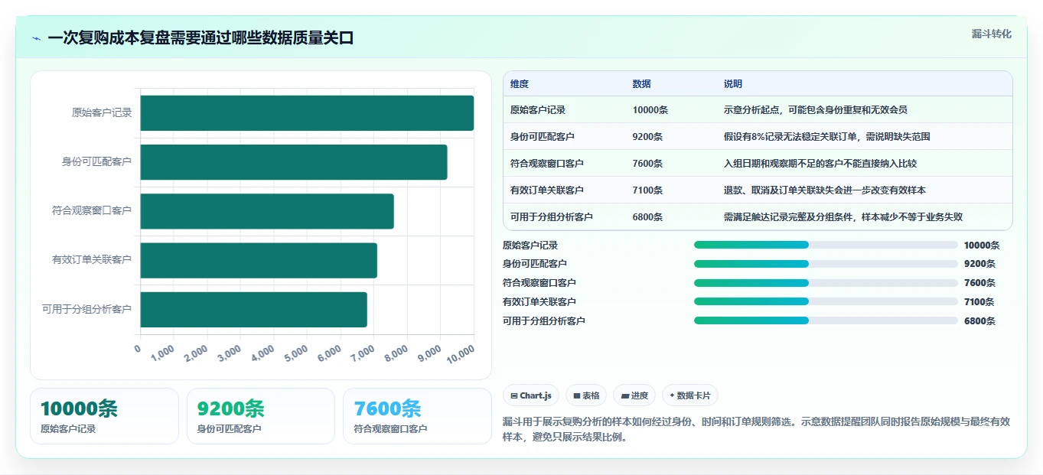Click table row label 身份可匹配客户
1043x475 pixels.
543,137
